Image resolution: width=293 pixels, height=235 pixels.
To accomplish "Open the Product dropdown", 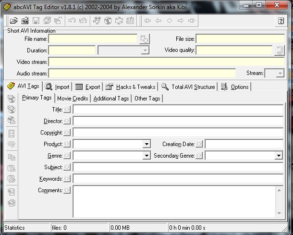I will pyautogui.click(x=146, y=144).
